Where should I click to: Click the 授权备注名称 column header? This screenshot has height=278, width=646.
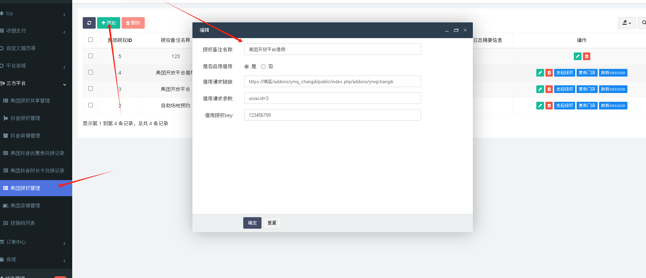pos(176,40)
